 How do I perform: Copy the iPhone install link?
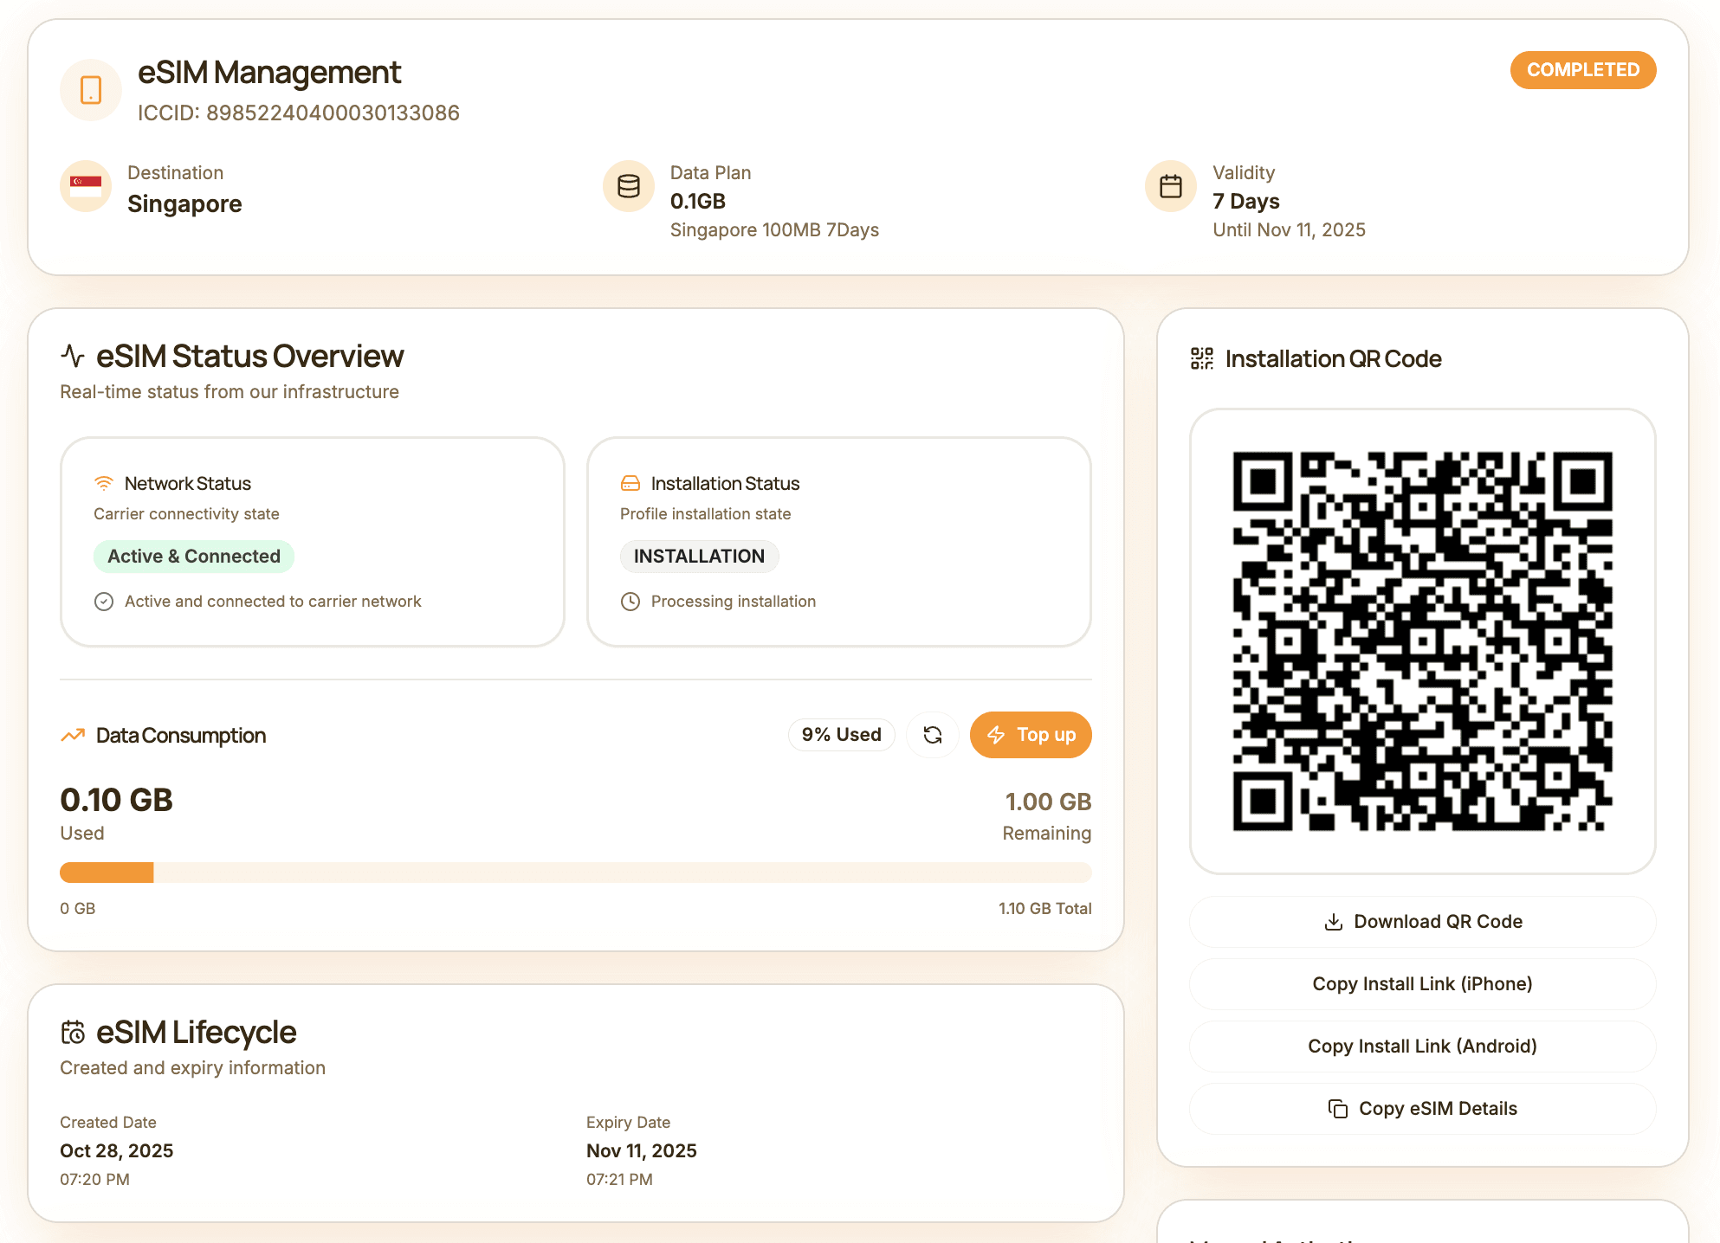1422,984
